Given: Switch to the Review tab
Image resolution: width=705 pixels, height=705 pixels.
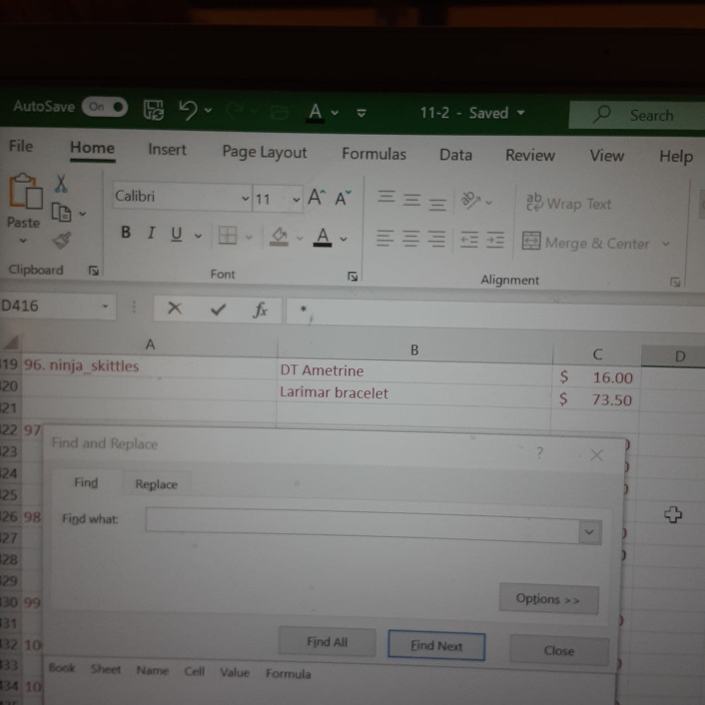Looking at the screenshot, I should (529, 156).
